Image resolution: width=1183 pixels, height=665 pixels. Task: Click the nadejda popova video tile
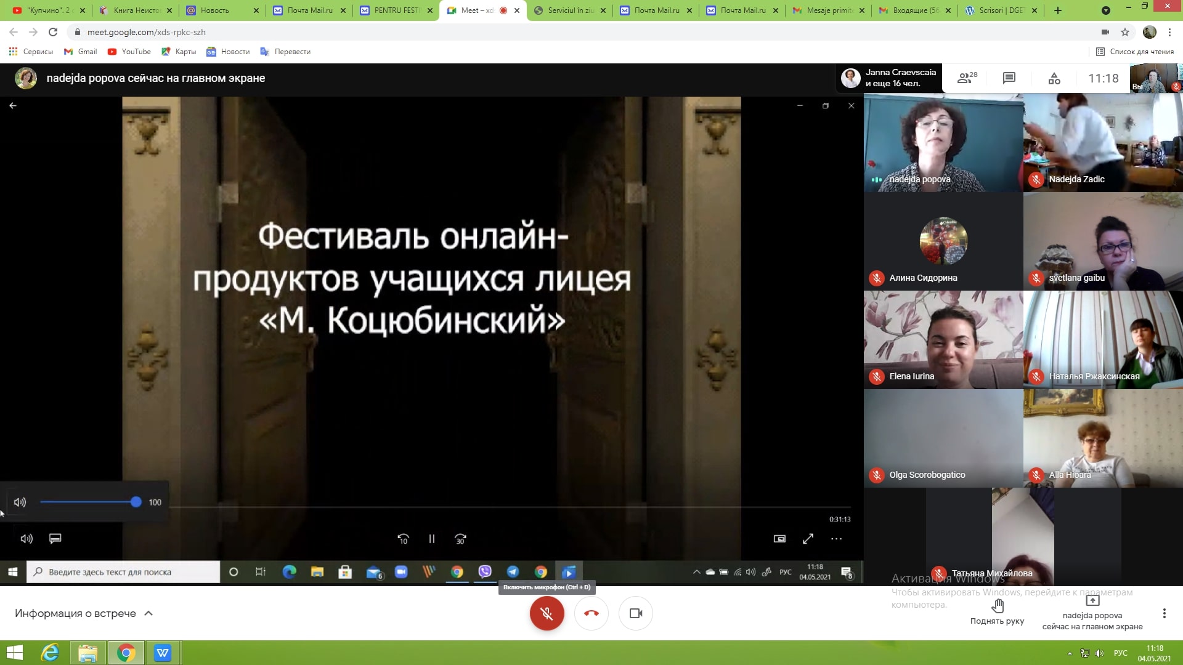point(943,143)
